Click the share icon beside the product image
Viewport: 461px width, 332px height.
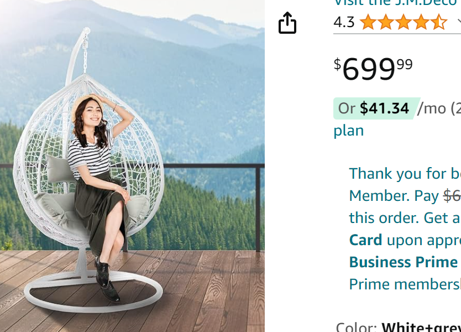(x=287, y=23)
